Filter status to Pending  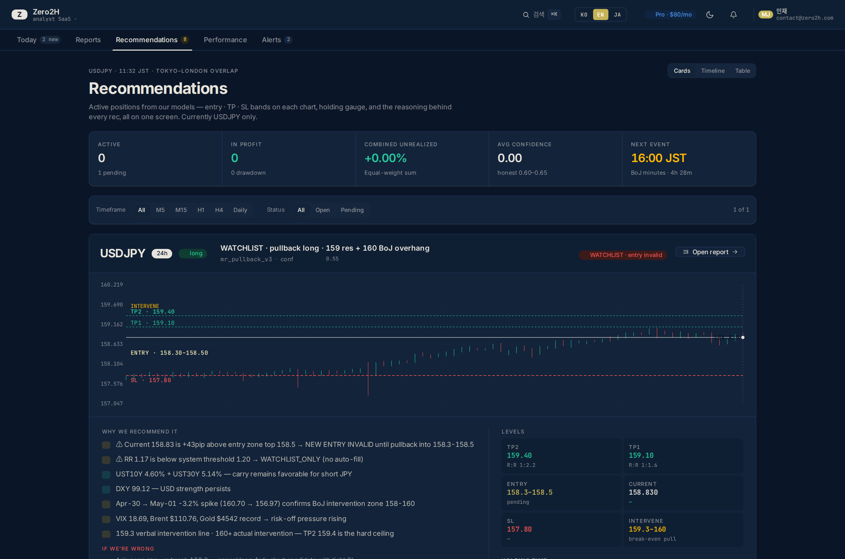coord(352,210)
